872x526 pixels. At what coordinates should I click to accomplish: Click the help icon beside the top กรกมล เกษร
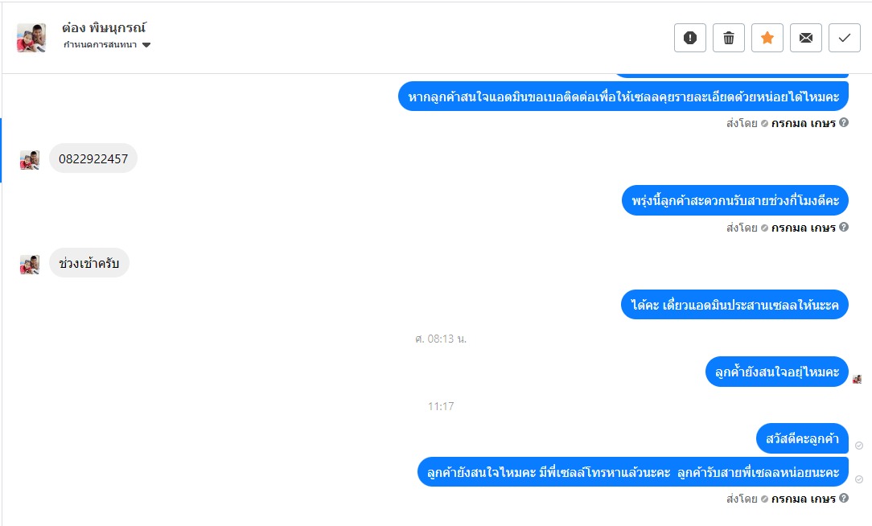[x=844, y=122]
